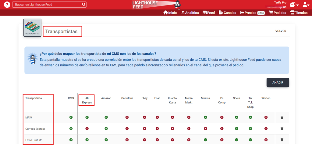Click the 3243 prices badge
Viewport: 312px width, 145px height.
tap(261, 13)
